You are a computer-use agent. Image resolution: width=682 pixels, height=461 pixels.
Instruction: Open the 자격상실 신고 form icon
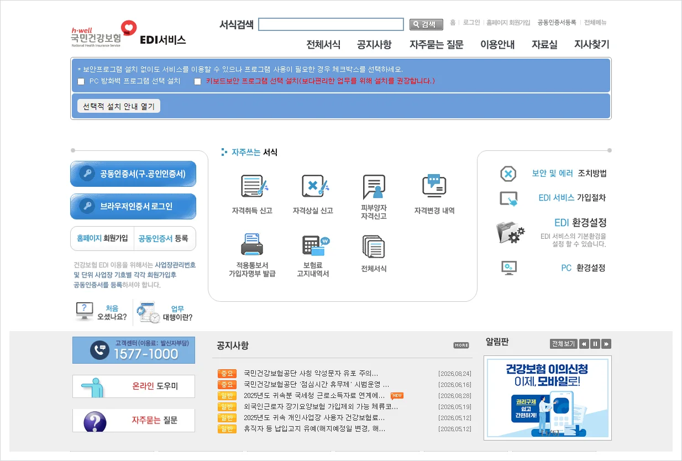[x=315, y=186]
